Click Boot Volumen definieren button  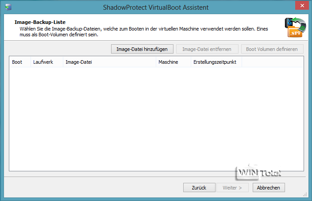pos(272,49)
